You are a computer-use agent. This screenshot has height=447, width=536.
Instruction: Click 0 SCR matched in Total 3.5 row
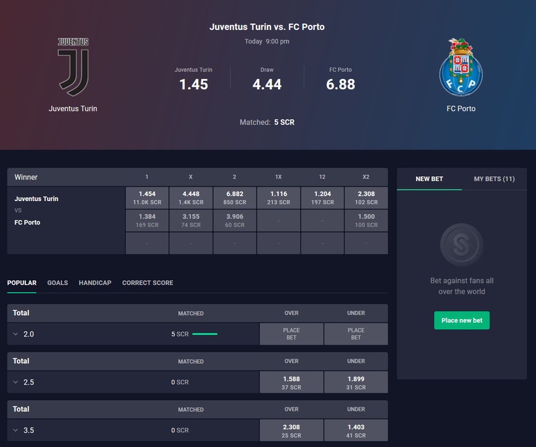click(180, 430)
